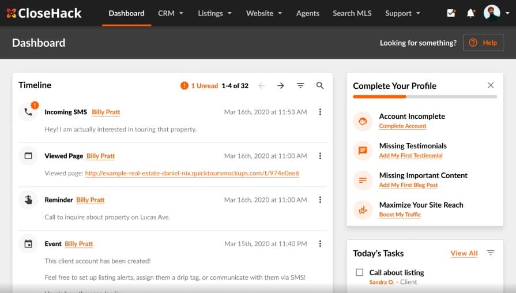Click the 'Mar 15th, 2020 at 11:40 PM' timestamp
The height and width of the screenshot is (293, 516).
tap(266, 243)
